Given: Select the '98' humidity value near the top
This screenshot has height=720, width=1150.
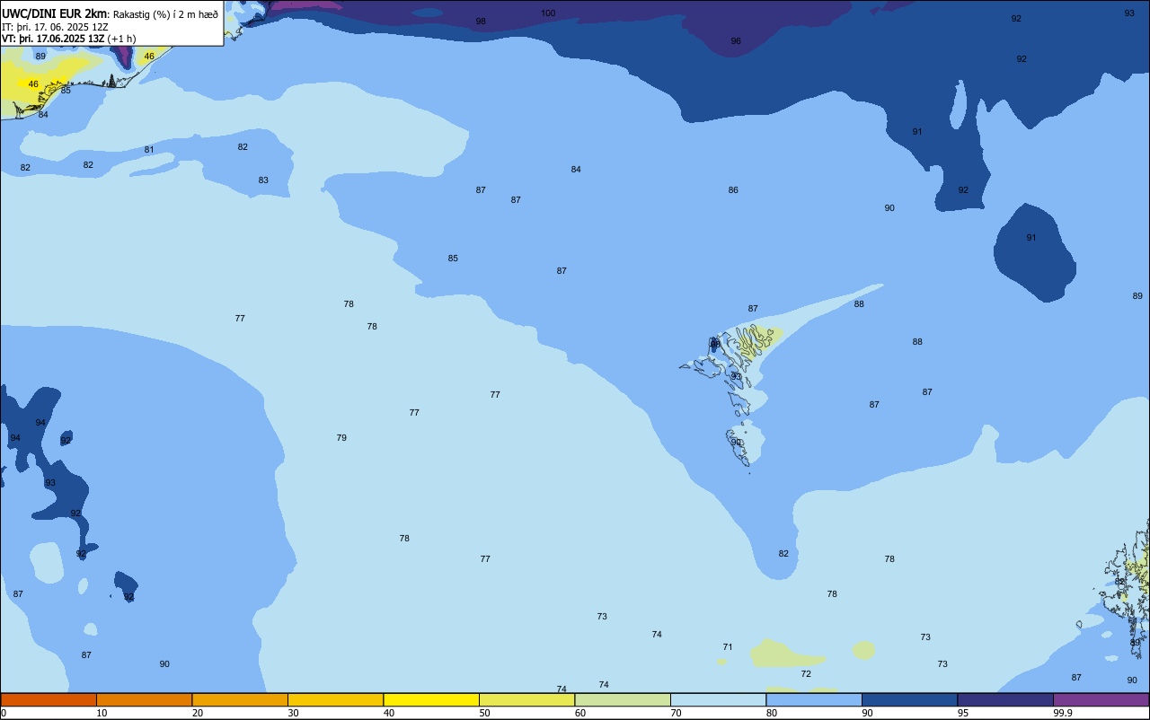Looking at the screenshot, I should 481,22.
